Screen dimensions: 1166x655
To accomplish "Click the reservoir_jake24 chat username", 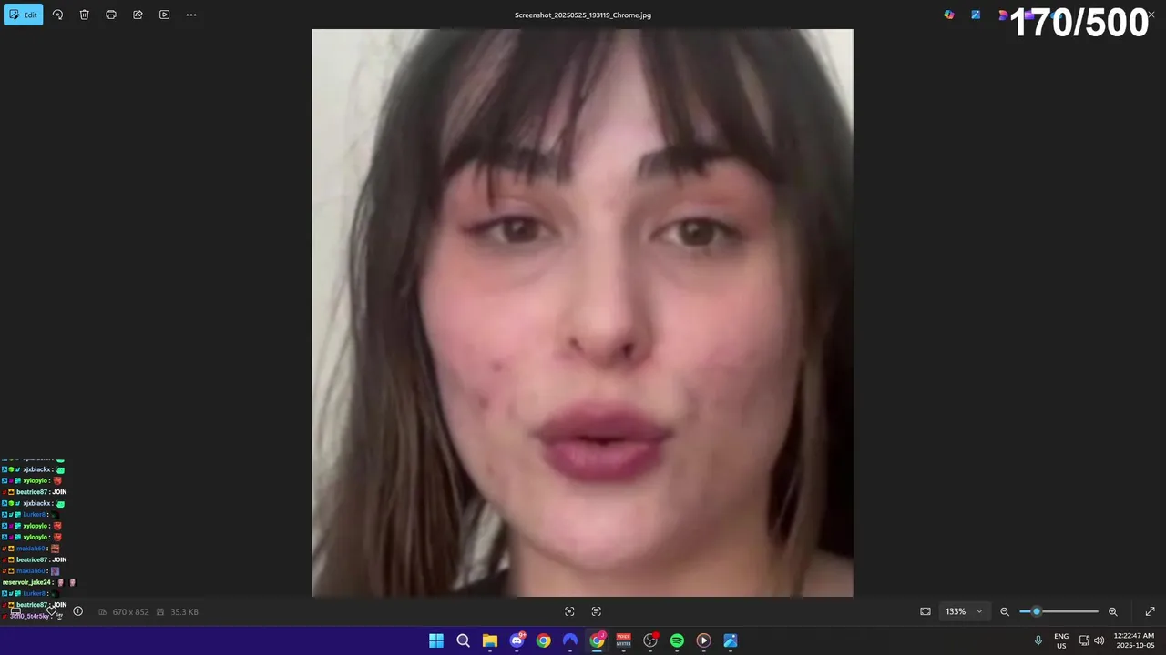I will [x=27, y=582].
